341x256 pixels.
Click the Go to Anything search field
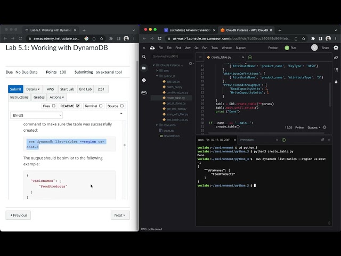(x=172, y=57)
